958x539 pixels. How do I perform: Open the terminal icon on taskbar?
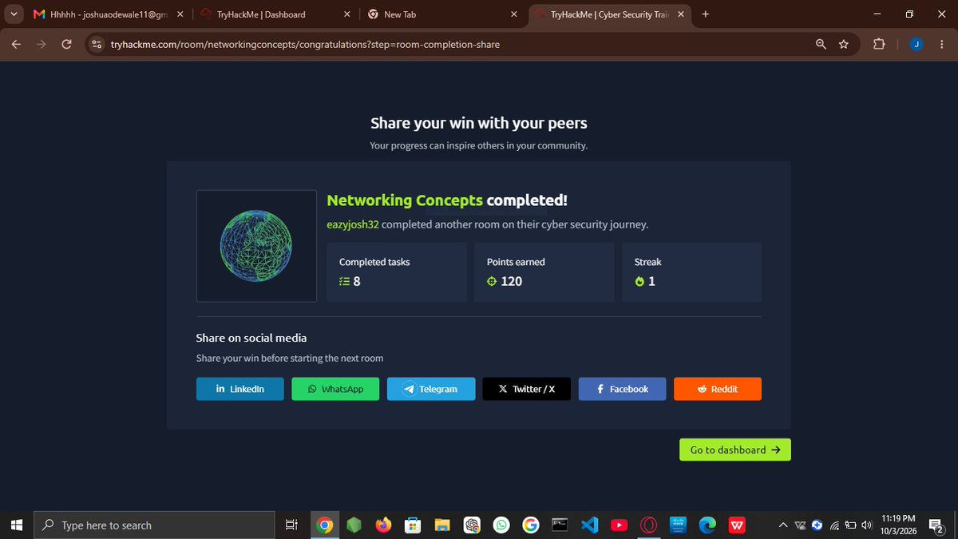(560, 525)
